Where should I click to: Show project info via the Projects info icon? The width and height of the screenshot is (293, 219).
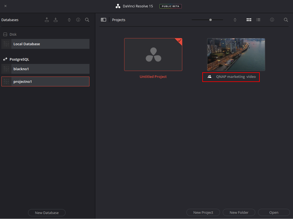(x=272, y=20)
